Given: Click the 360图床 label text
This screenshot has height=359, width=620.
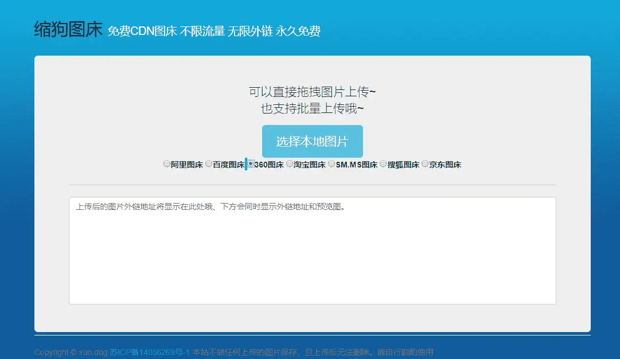Looking at the screenshot, I should [268, 164].
